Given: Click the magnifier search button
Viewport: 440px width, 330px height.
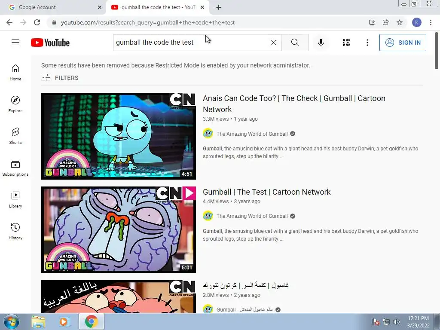Looking at the screenshot, I should (295, 43).
